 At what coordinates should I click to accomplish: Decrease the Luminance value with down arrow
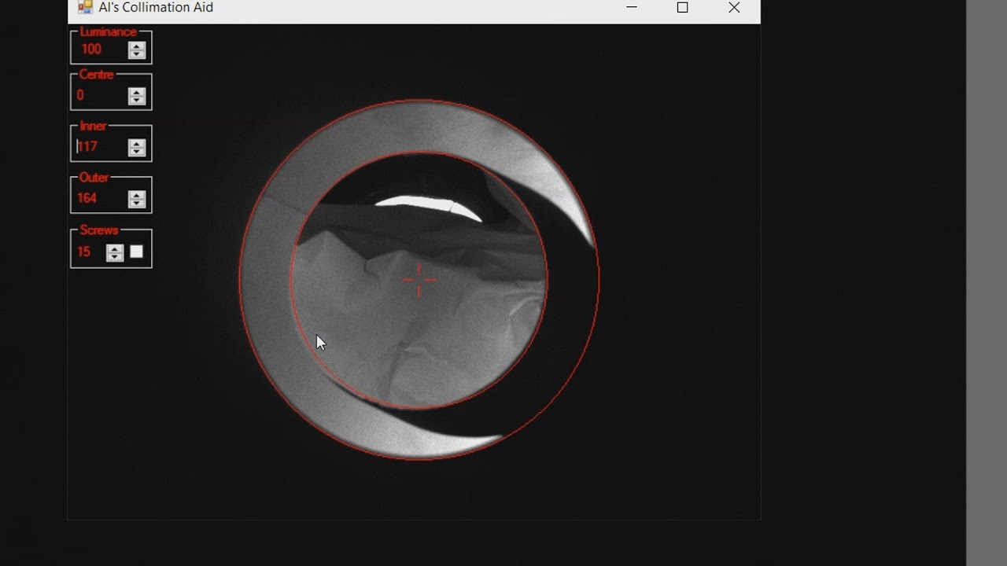pyautogui.click(x=137, y=54)
